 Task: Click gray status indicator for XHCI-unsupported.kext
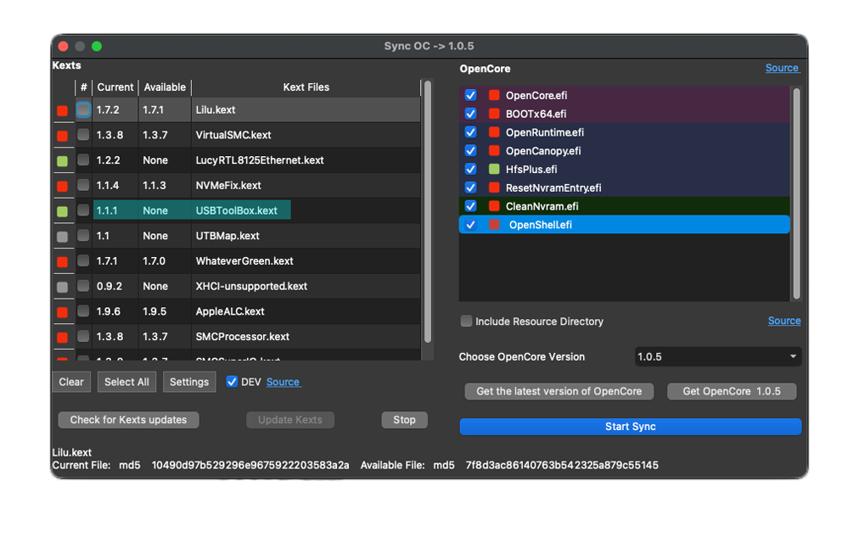click(63, 287)
